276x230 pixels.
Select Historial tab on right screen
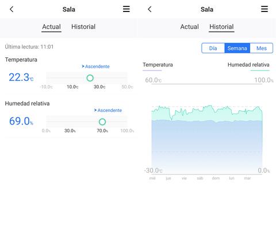click(x=221, y=27)
